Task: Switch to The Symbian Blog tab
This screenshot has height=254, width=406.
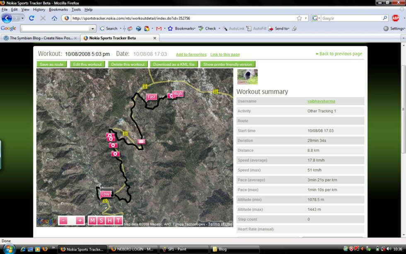Action: tap(40, 38)
